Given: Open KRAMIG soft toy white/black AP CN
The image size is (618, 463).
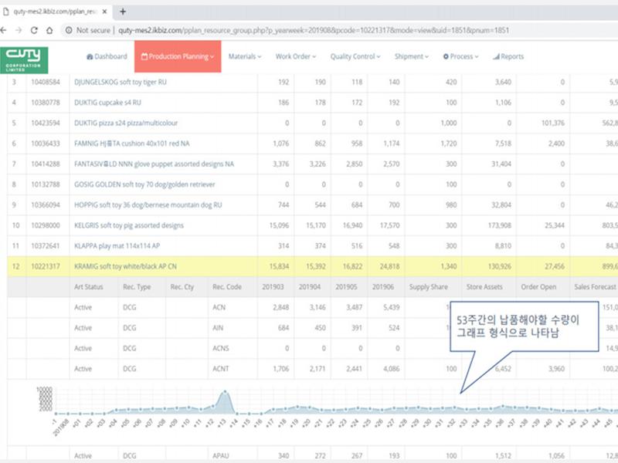Looking at the screenshot, I should (x=125, y=266).
